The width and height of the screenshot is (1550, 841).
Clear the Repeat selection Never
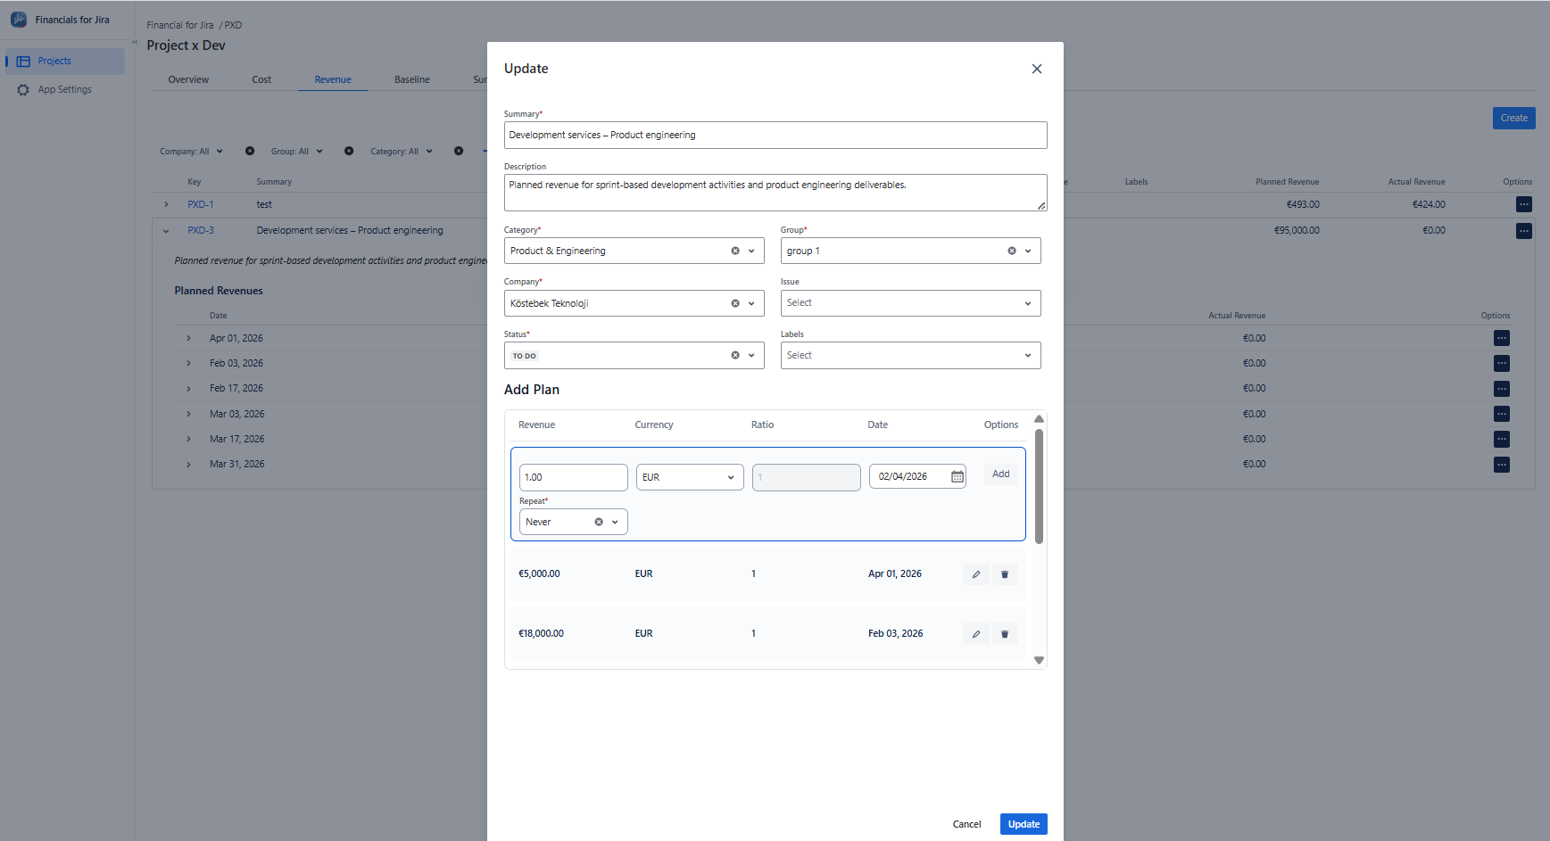pyautogui.click(x=599, y=523)
